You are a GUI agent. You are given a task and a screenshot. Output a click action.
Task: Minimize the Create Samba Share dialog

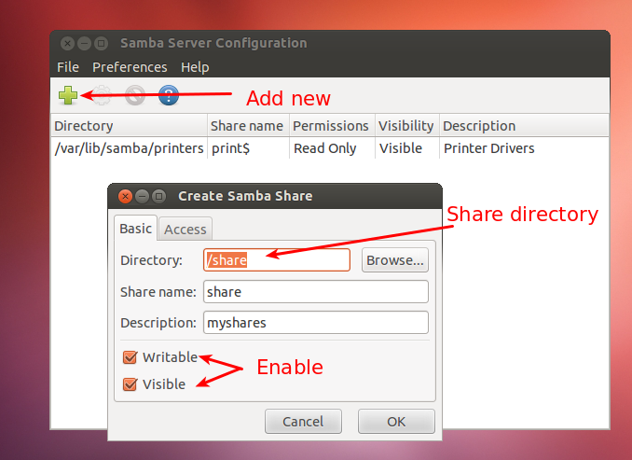pos(142,197)
